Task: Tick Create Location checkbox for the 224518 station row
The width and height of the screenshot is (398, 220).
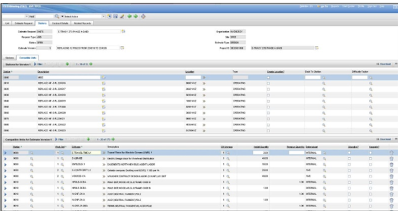Action: pos(268,95)
